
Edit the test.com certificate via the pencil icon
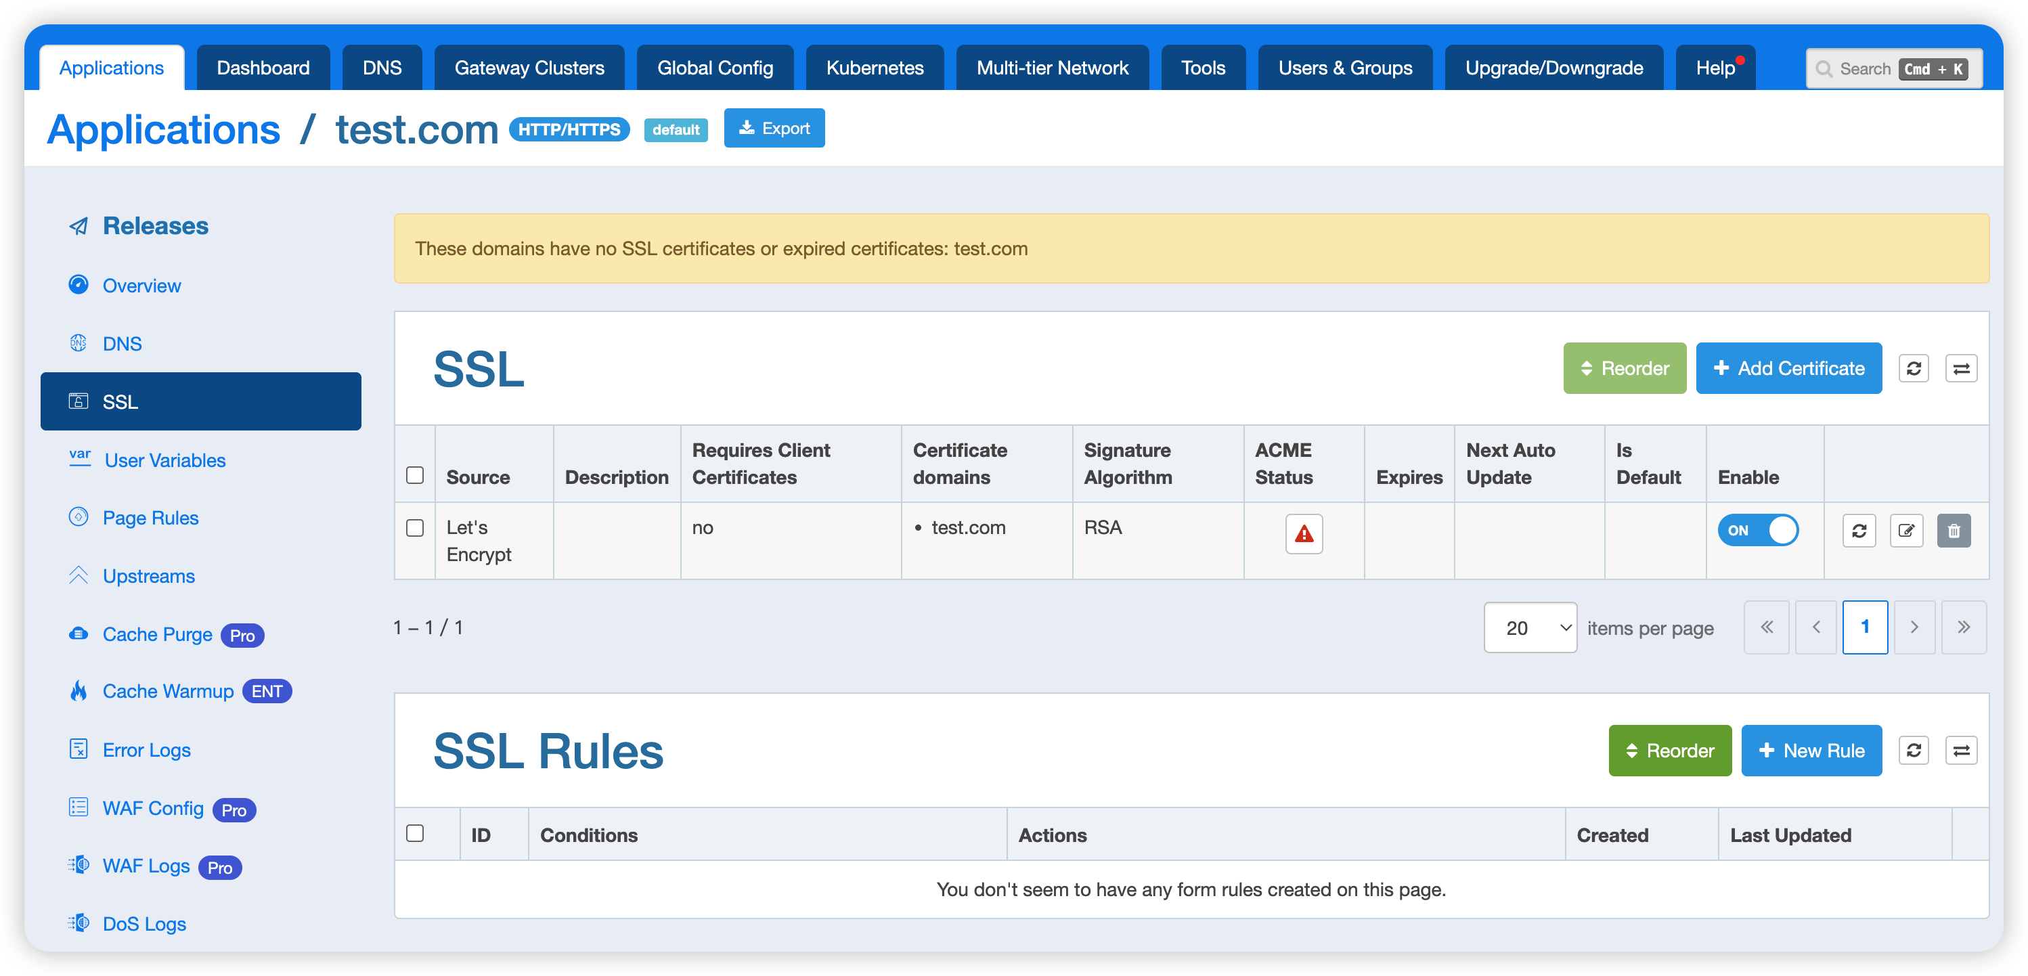pyautogui.click(x=1906, y=531)
